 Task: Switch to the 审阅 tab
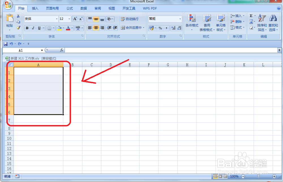pos(98,8)
